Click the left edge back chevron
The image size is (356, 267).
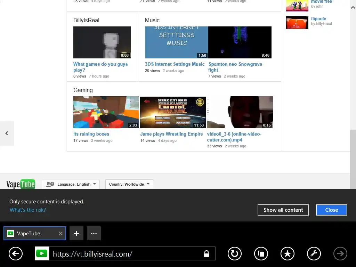tap(7, 133)
